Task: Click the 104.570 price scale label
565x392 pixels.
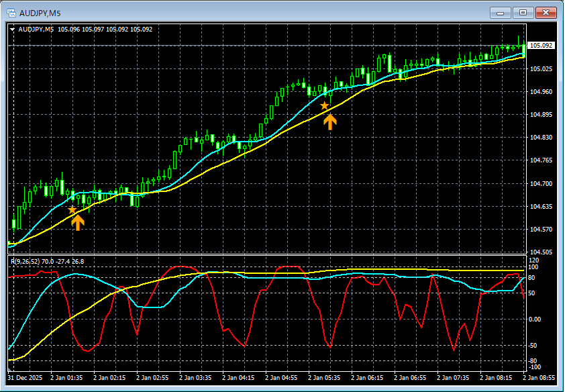Action: click(541, 230)
